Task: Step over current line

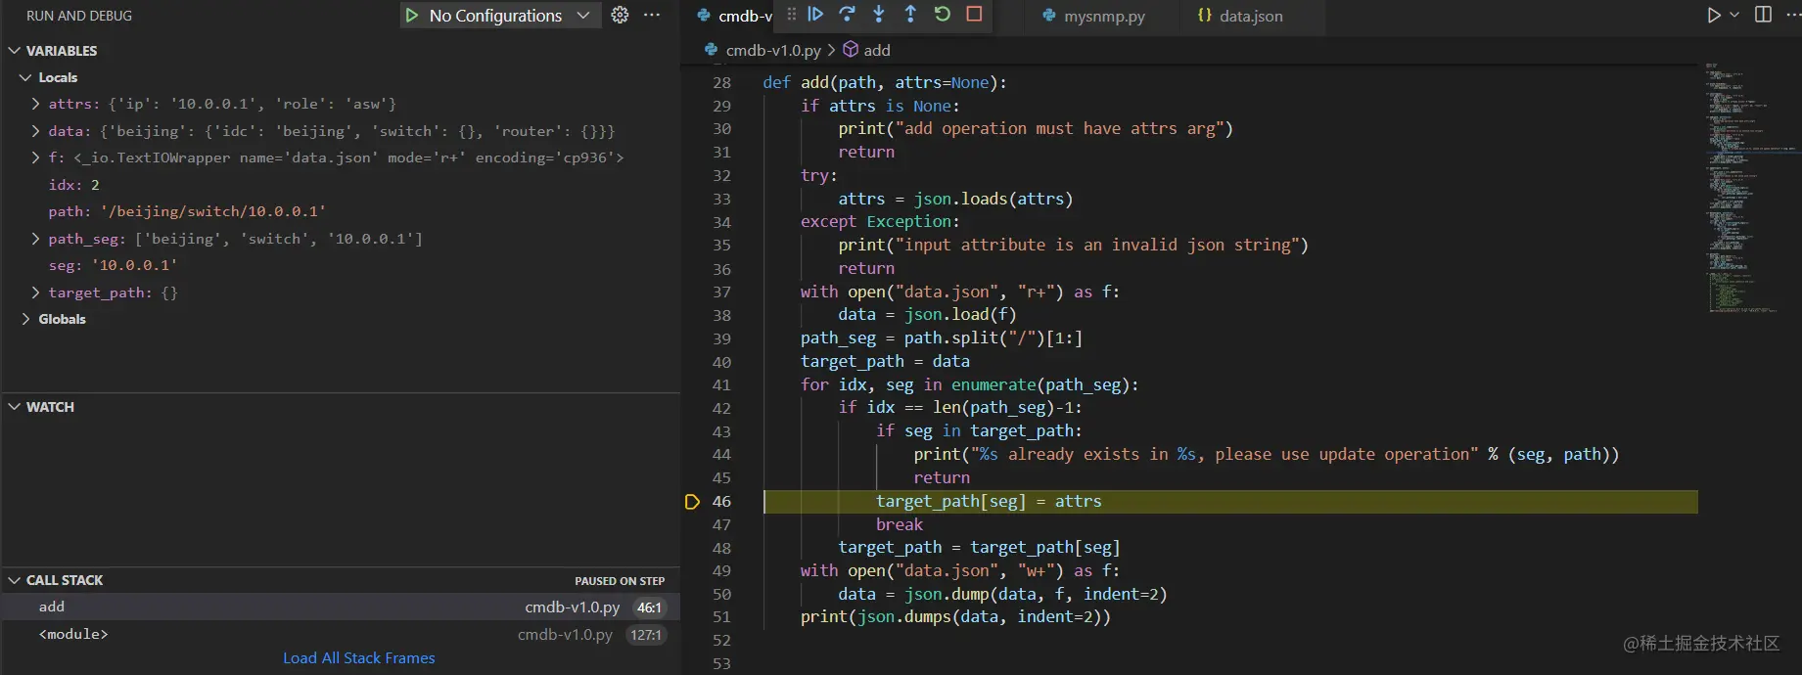Action: click(848, 14)
